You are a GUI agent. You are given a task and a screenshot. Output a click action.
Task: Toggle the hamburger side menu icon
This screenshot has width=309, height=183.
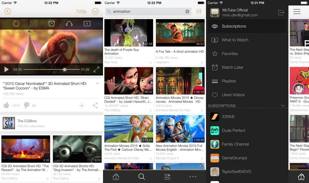[297, 12]
